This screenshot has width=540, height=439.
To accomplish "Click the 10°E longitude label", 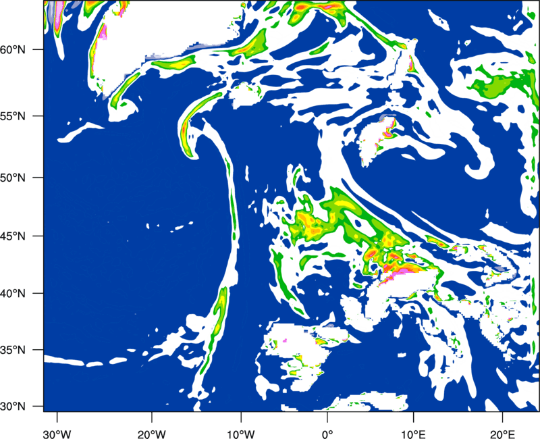I will pos(413,434).
